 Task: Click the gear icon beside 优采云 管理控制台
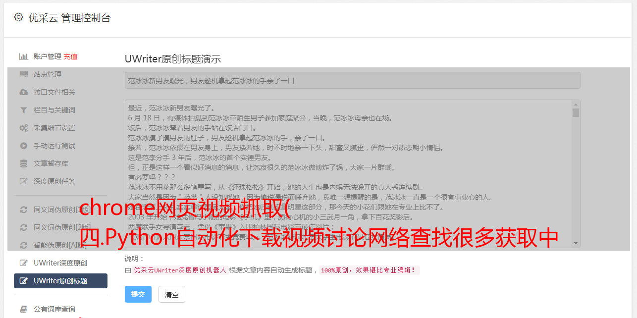click(18, 17)
